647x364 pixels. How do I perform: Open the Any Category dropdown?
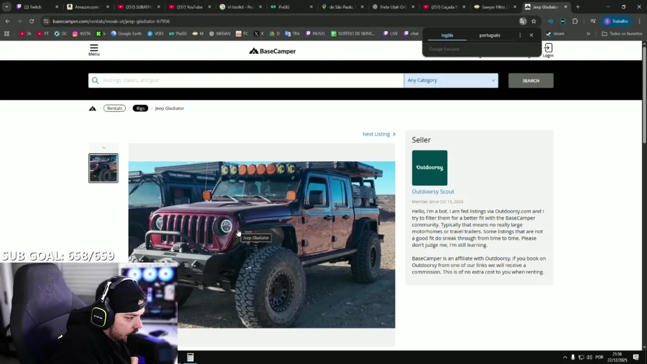451,80
